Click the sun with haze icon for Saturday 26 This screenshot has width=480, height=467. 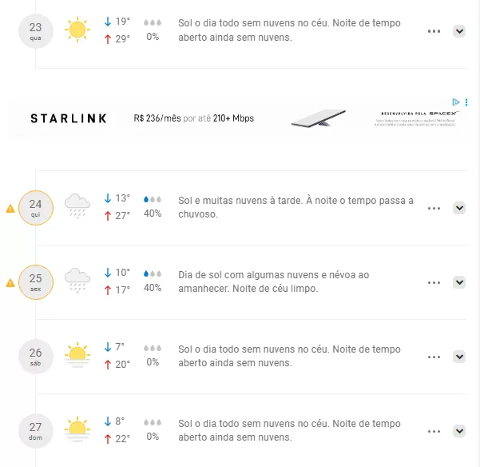point(77,355)
